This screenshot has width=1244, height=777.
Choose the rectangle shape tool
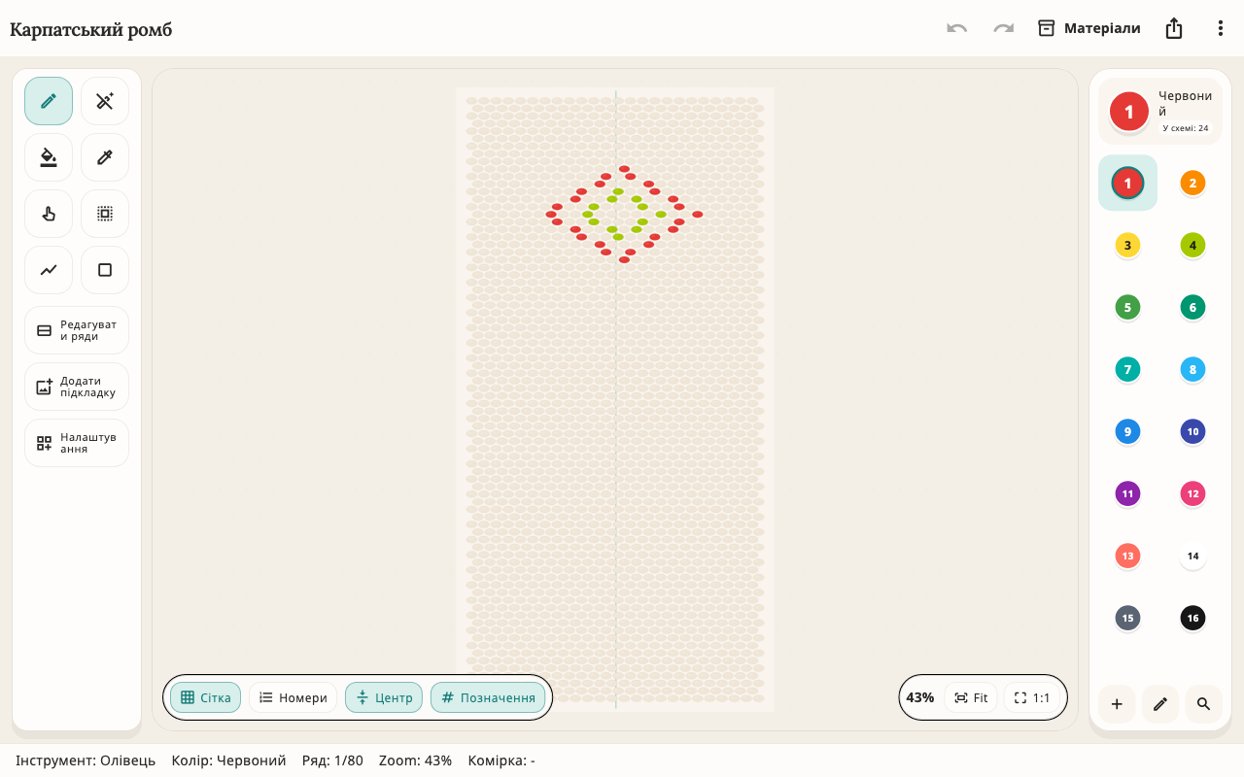point(105,270)
